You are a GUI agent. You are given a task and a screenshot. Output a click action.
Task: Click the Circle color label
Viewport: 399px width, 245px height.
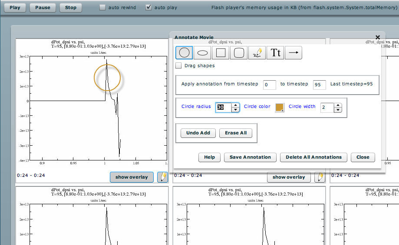(257, 107)
